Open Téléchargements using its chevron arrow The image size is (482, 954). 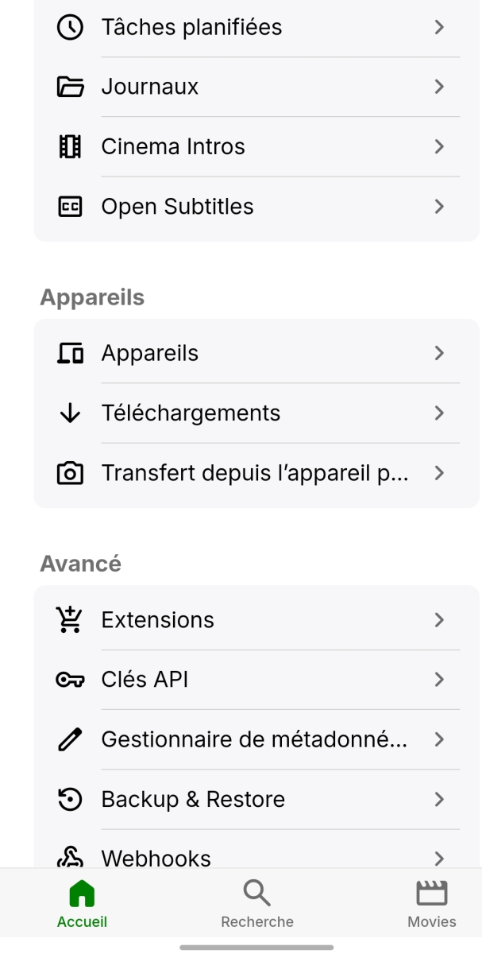tap(439, 413)
